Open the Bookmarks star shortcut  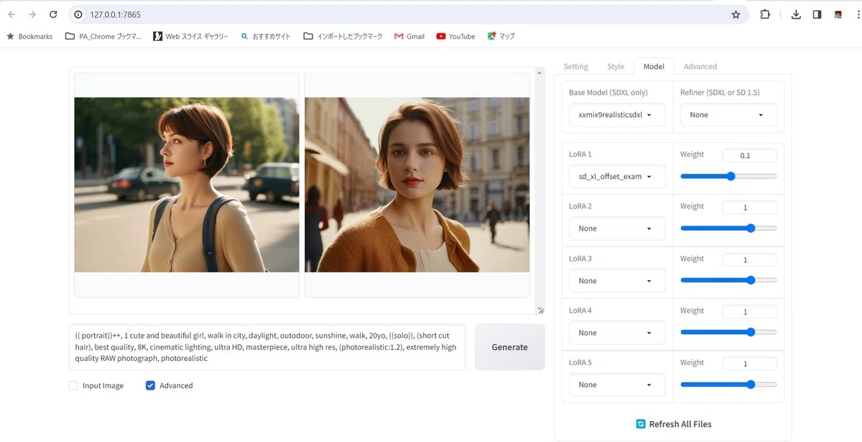(29, 36)
